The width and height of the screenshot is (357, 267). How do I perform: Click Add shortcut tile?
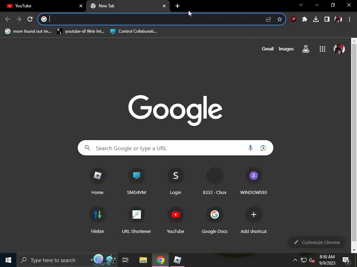tap(254, 220)
